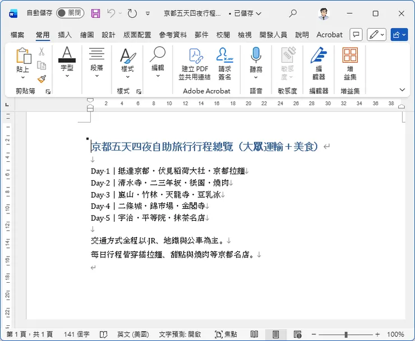Click the Day 3 嵐山 line
Screen dimensions: 415x341
pos(156,195)
